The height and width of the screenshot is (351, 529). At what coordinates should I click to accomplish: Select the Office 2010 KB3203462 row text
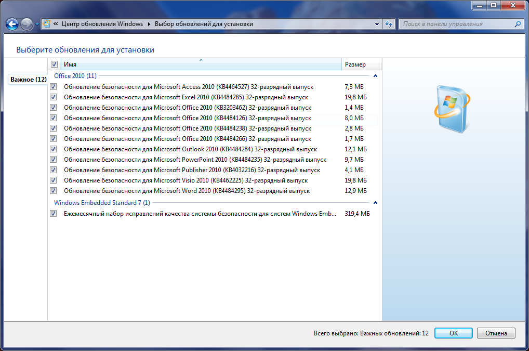click(188, 108)
